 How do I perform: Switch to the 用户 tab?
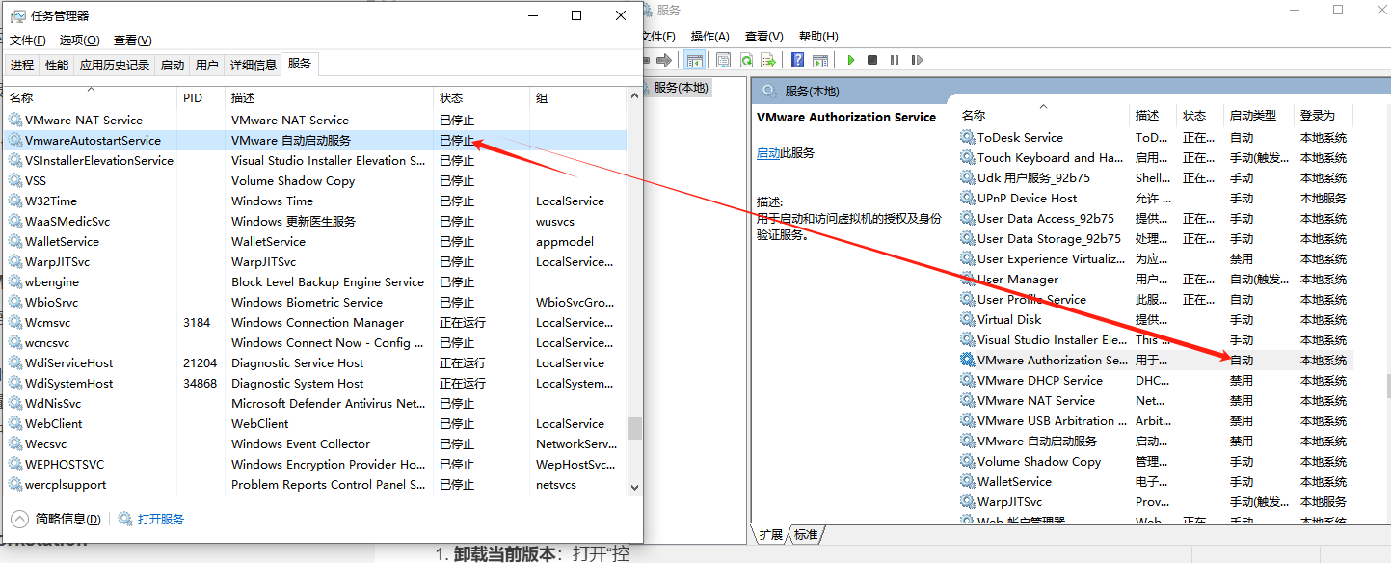click(207, 66)
